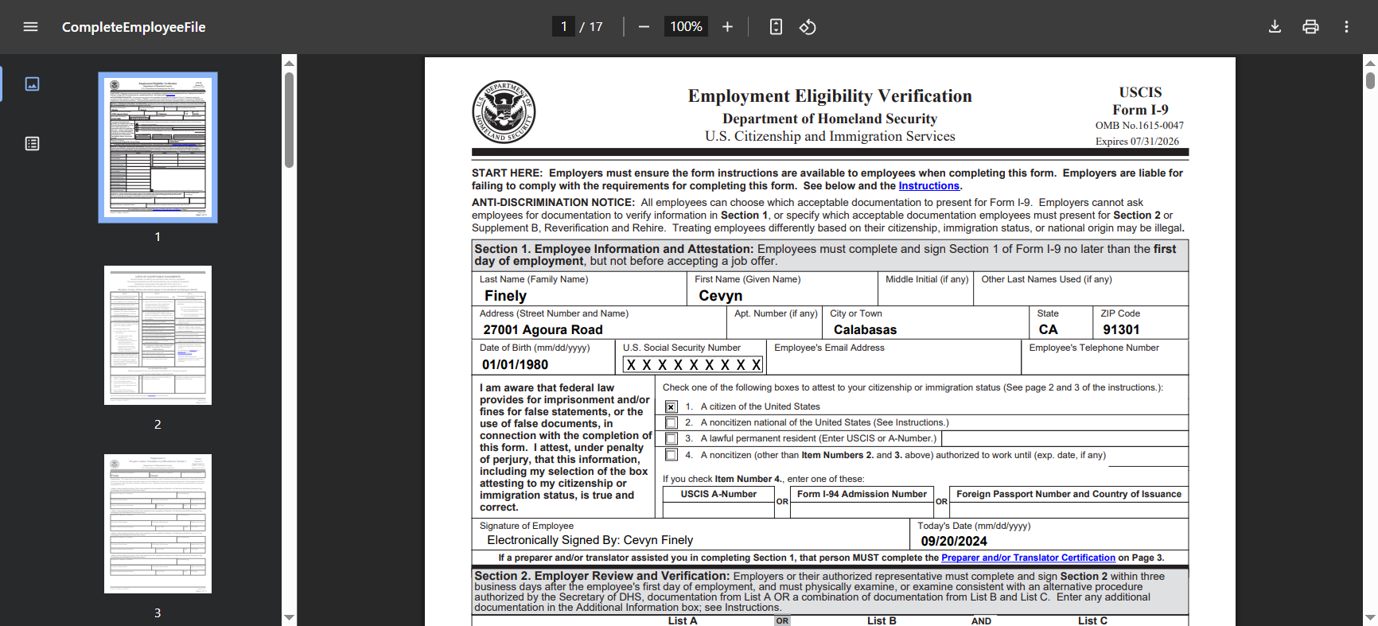
Task: Click the document scrollbar thumb
Action: [1371, 80]
